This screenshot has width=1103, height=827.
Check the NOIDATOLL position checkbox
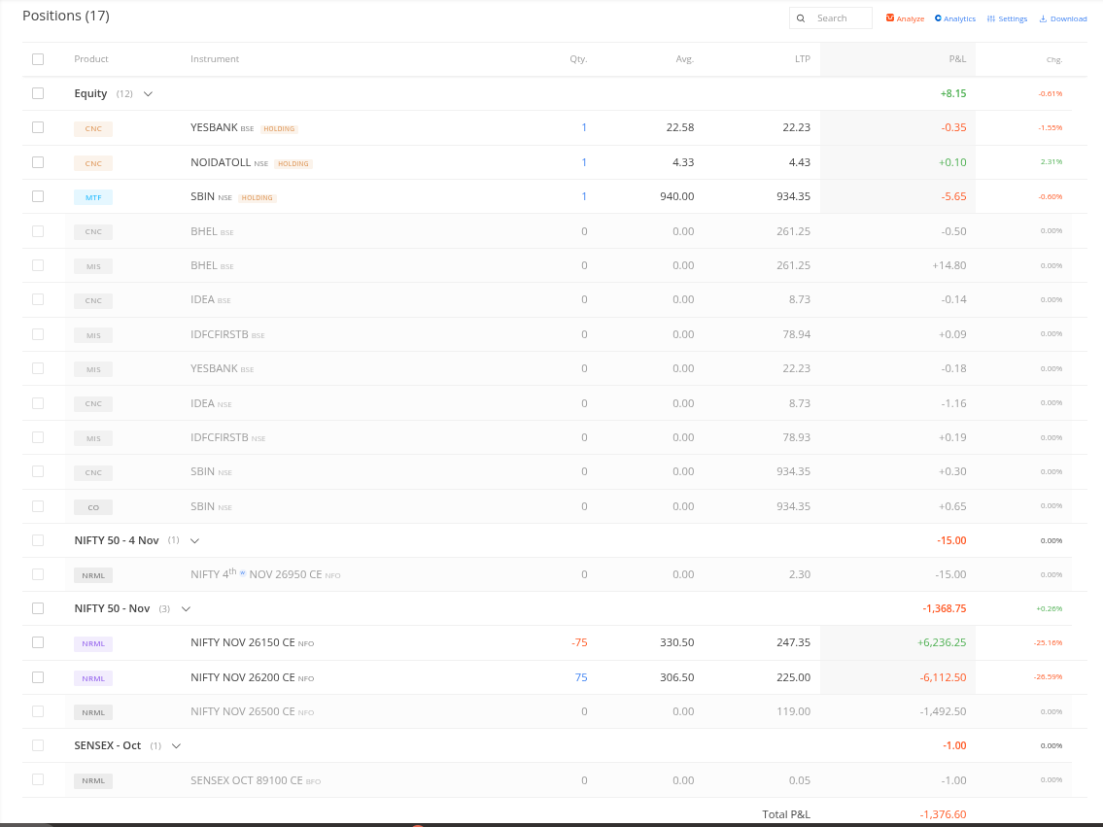pyautogui.click(x=38, y=162)
